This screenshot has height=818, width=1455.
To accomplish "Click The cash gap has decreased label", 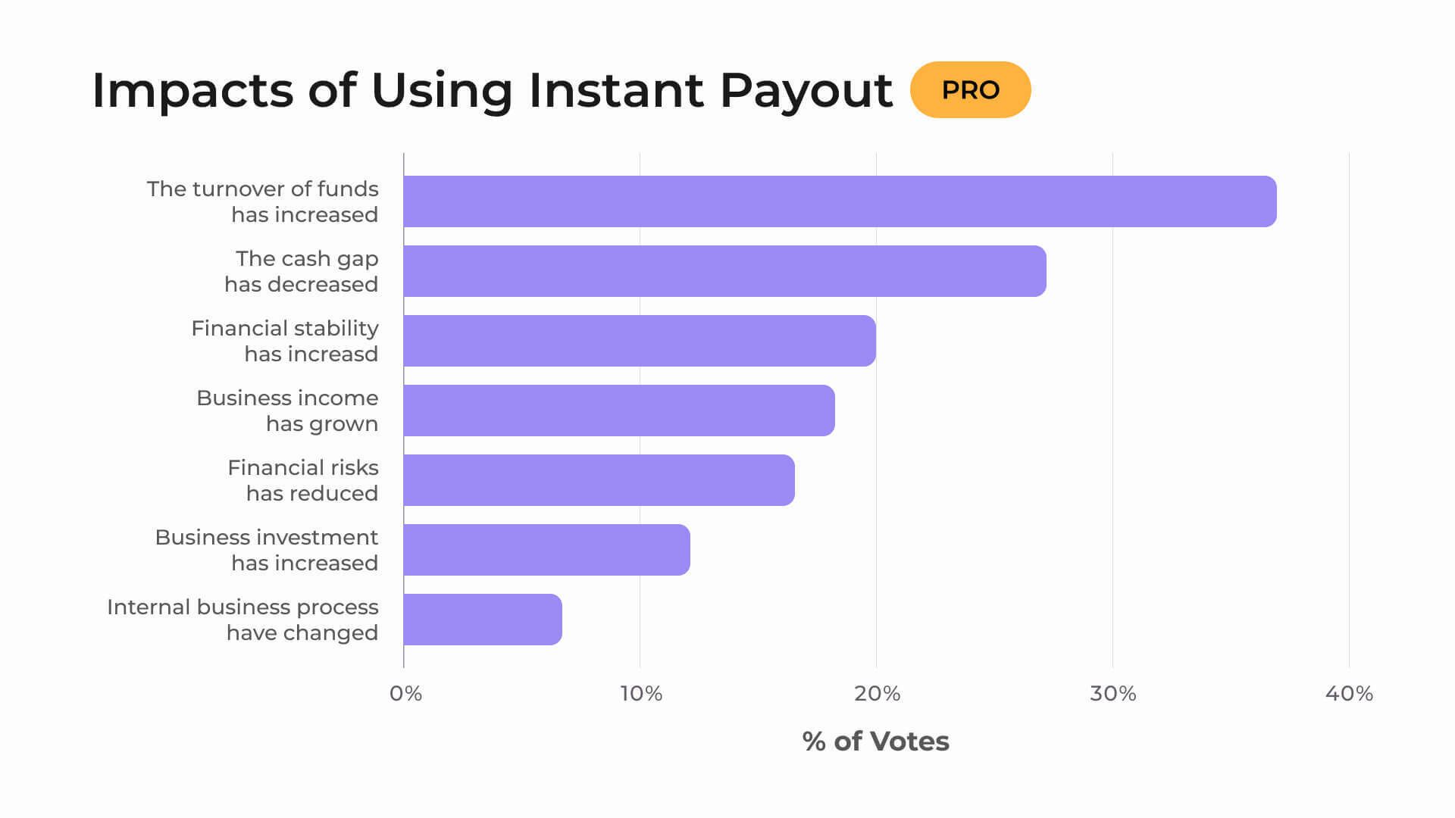I will [x=302, y=271].
